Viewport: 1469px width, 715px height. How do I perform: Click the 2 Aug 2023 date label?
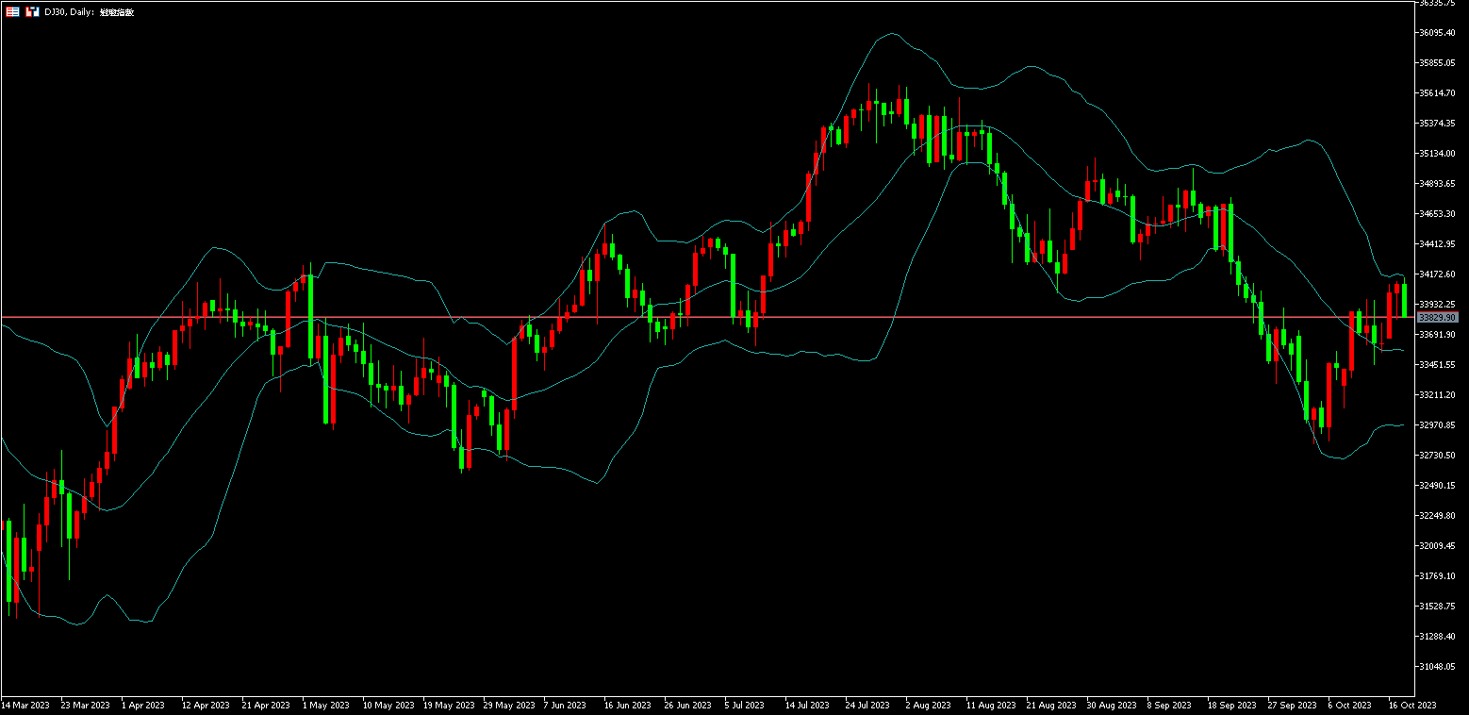point(929,706)
